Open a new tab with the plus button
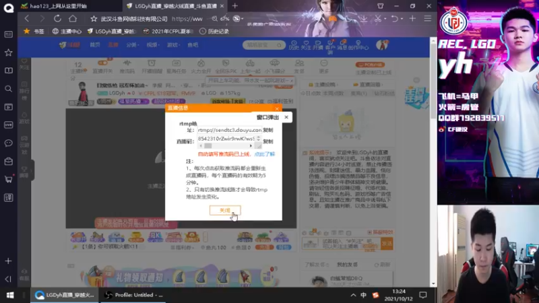This screenshot has height=303, width=539. (x=234, y=6)
